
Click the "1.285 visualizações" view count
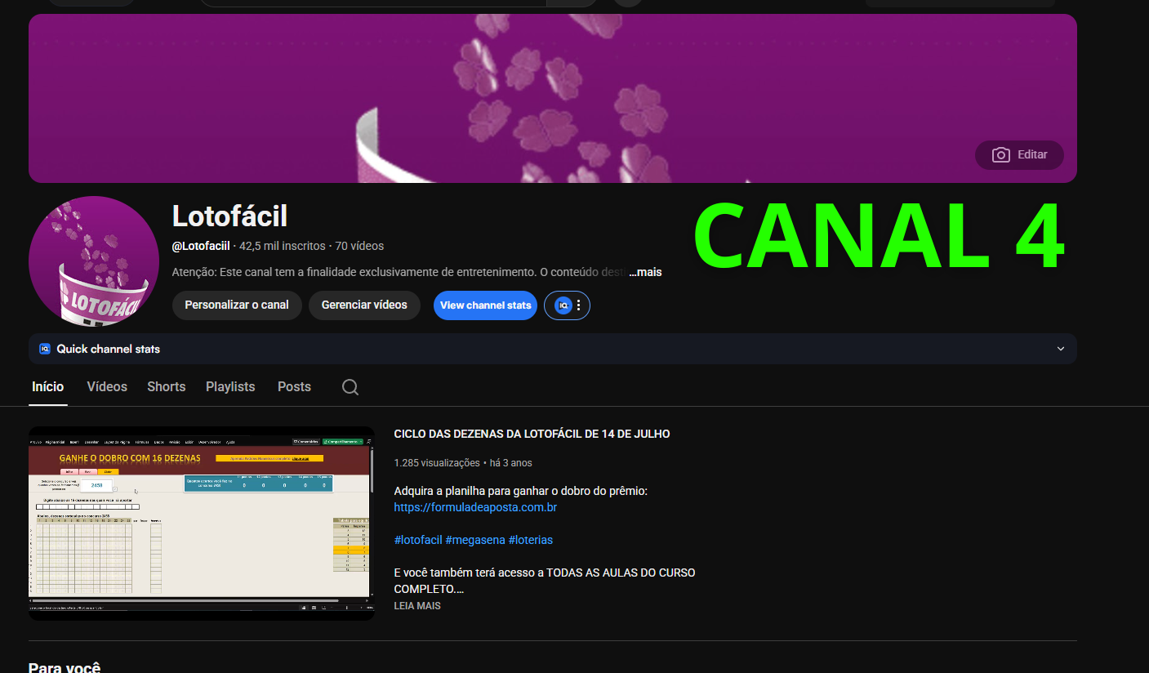[x=437, y=463]
